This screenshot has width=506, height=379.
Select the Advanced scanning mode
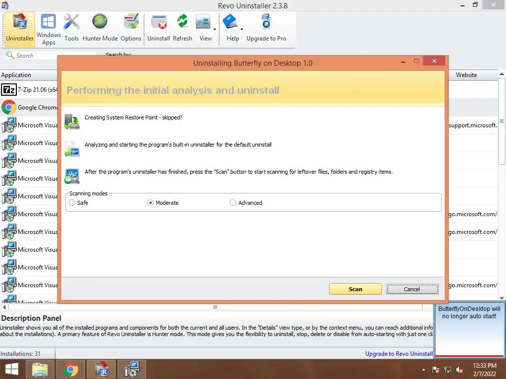[233, 203]
